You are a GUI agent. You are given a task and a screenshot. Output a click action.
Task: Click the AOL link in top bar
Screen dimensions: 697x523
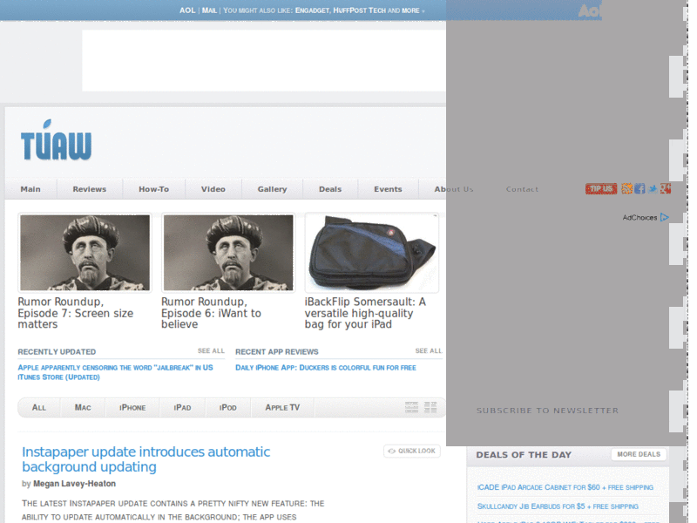click(187, 10)
